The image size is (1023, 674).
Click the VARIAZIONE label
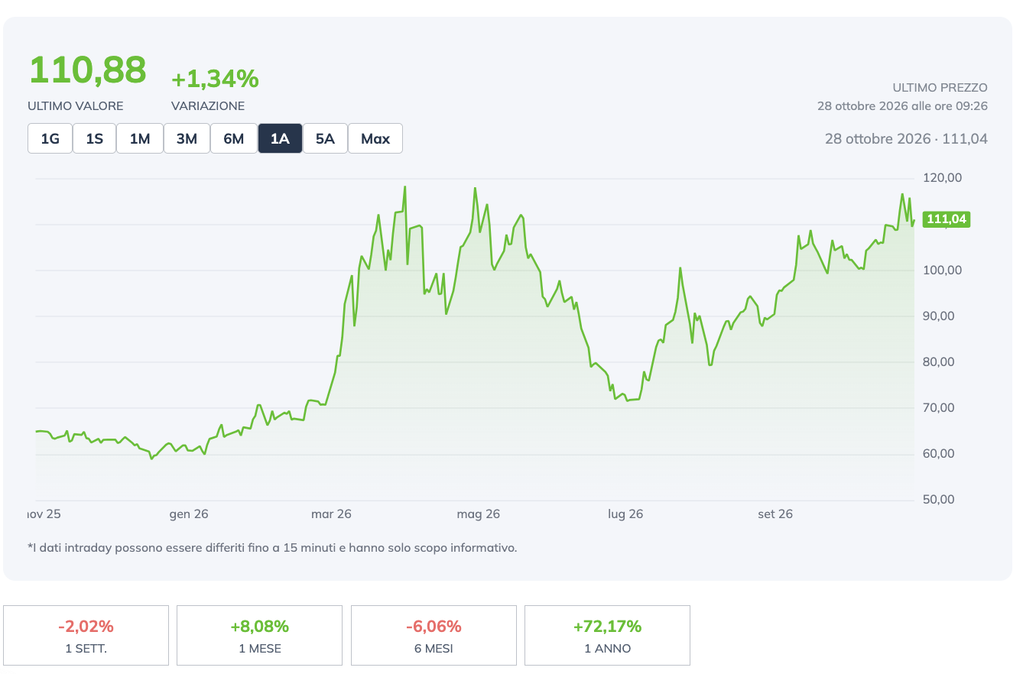pos(208,106)
